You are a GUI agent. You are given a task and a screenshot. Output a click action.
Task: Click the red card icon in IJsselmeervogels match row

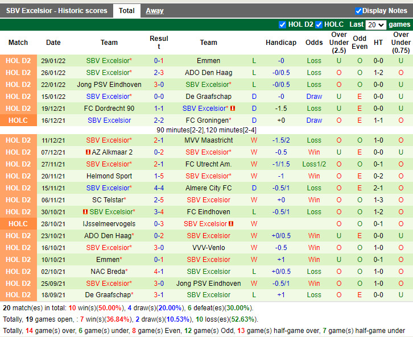click(231, 224)
